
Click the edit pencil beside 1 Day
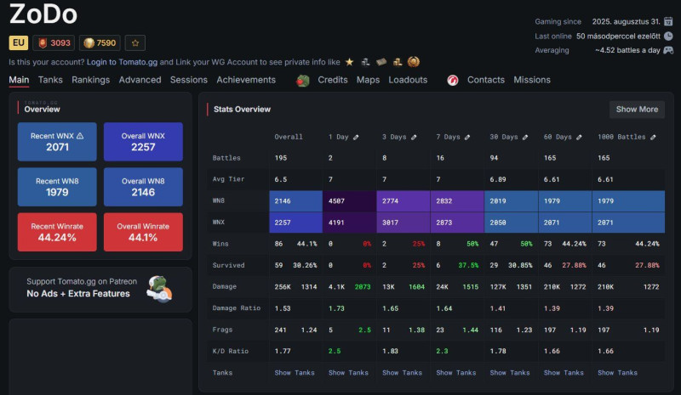pyautogui.click(x=355, y=137)
